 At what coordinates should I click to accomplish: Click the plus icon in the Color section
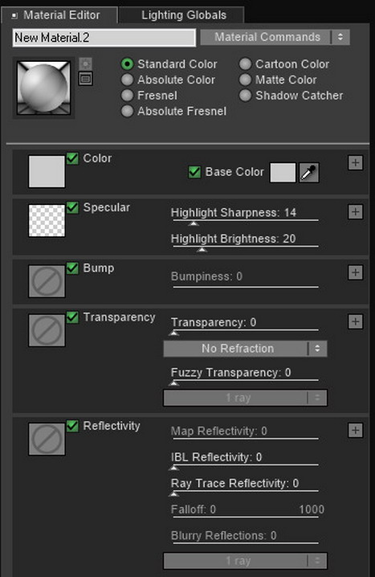pyautogui.click(x=355, y=162)
